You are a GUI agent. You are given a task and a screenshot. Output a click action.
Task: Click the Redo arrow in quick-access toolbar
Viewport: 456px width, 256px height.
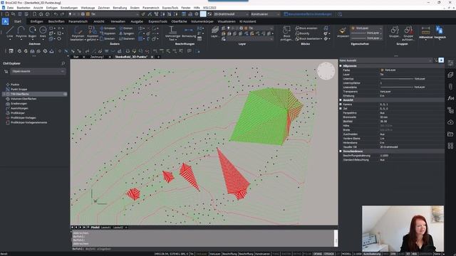click(62, 14)
